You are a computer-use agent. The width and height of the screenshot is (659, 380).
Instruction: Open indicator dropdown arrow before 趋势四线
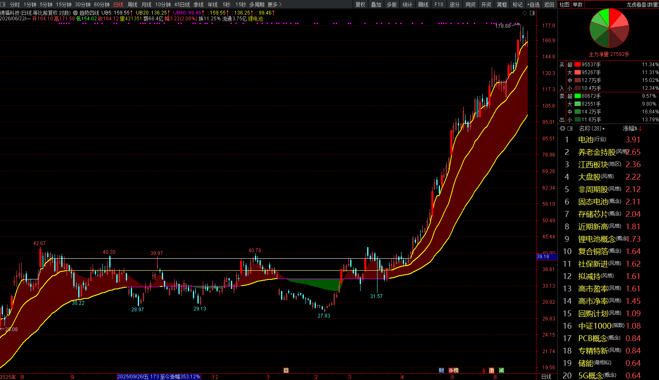(75, 13)
